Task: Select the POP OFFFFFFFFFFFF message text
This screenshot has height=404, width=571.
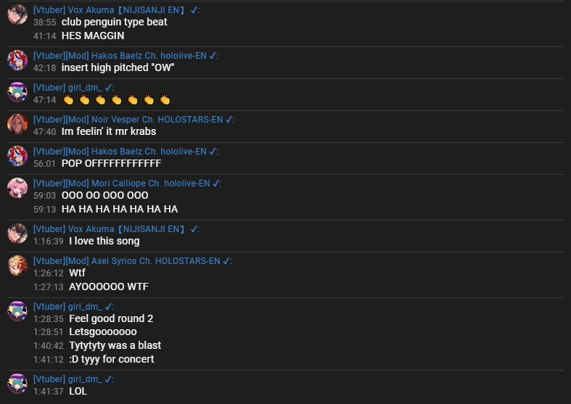Action: tap(112, 163)
